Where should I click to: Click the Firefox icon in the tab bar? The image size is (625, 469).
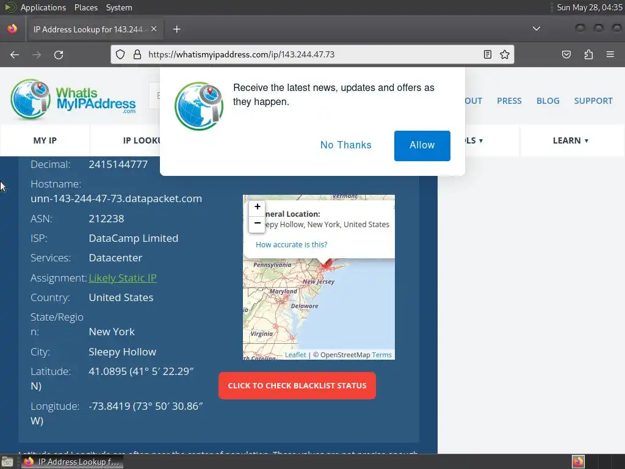click(12, 29)
